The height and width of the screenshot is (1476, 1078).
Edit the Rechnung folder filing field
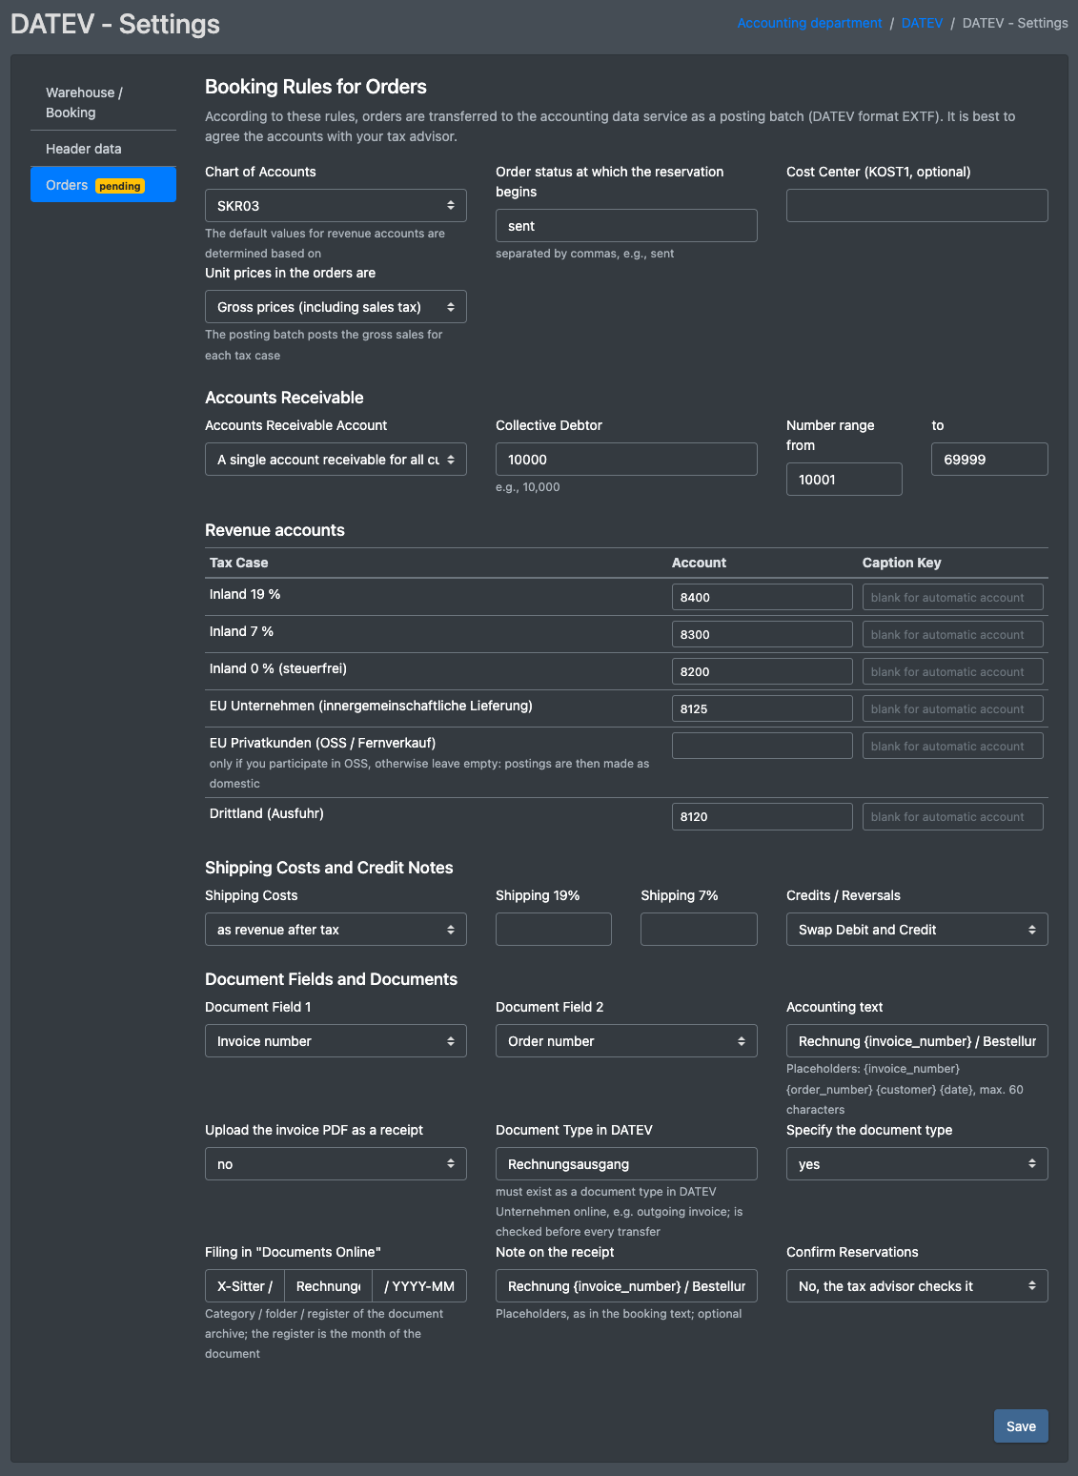(328, 1286)
